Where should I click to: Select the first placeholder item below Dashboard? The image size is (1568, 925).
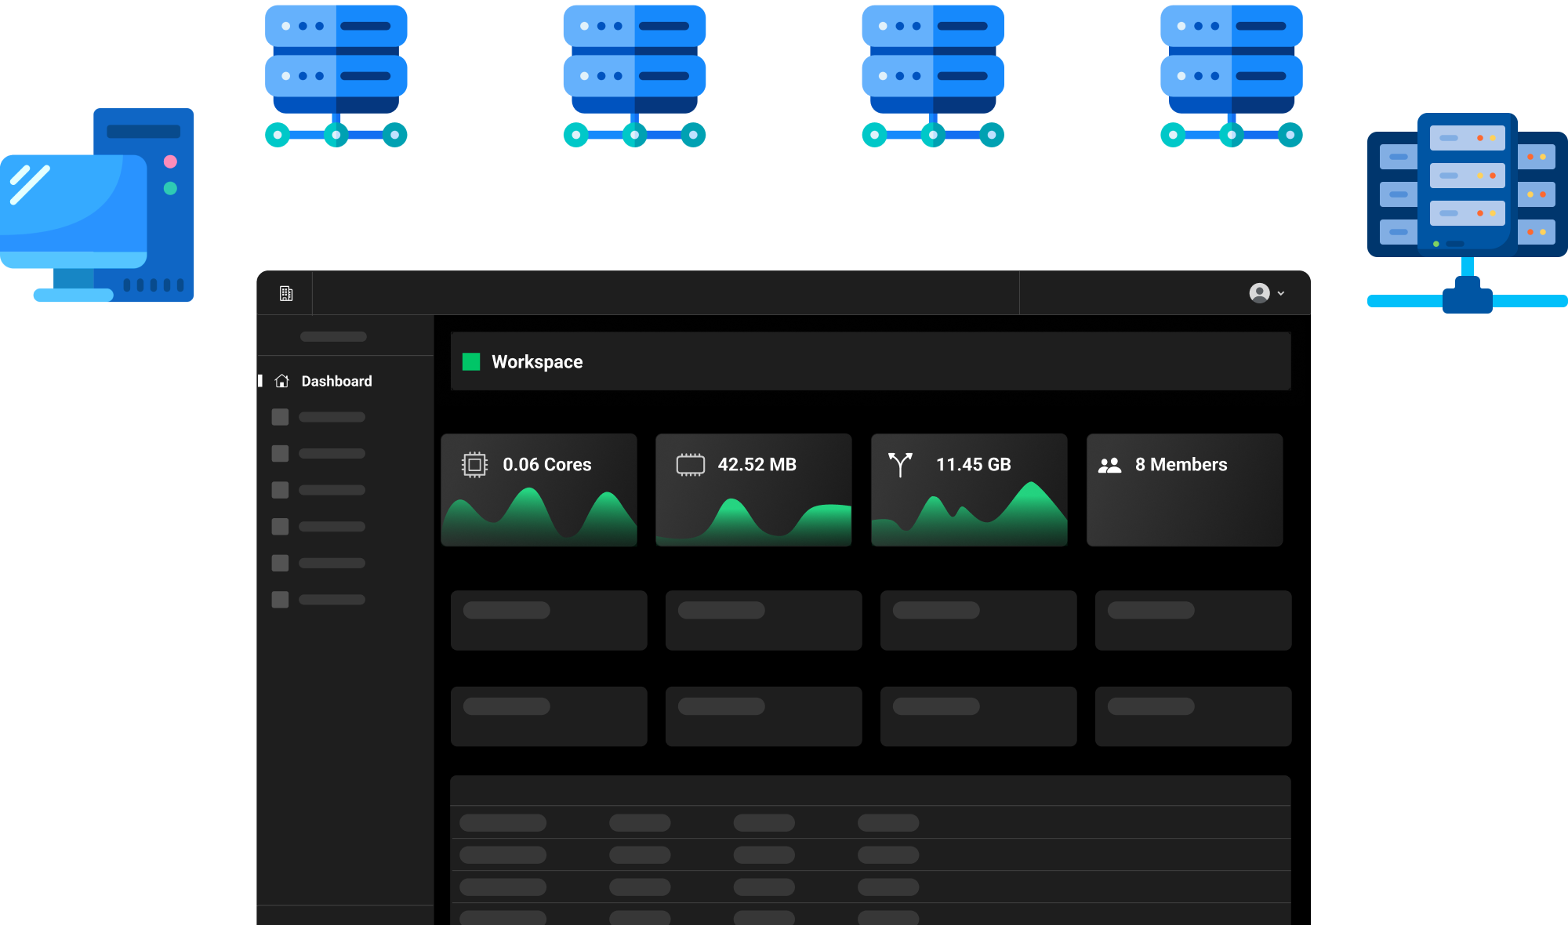(x=319, y=417)
